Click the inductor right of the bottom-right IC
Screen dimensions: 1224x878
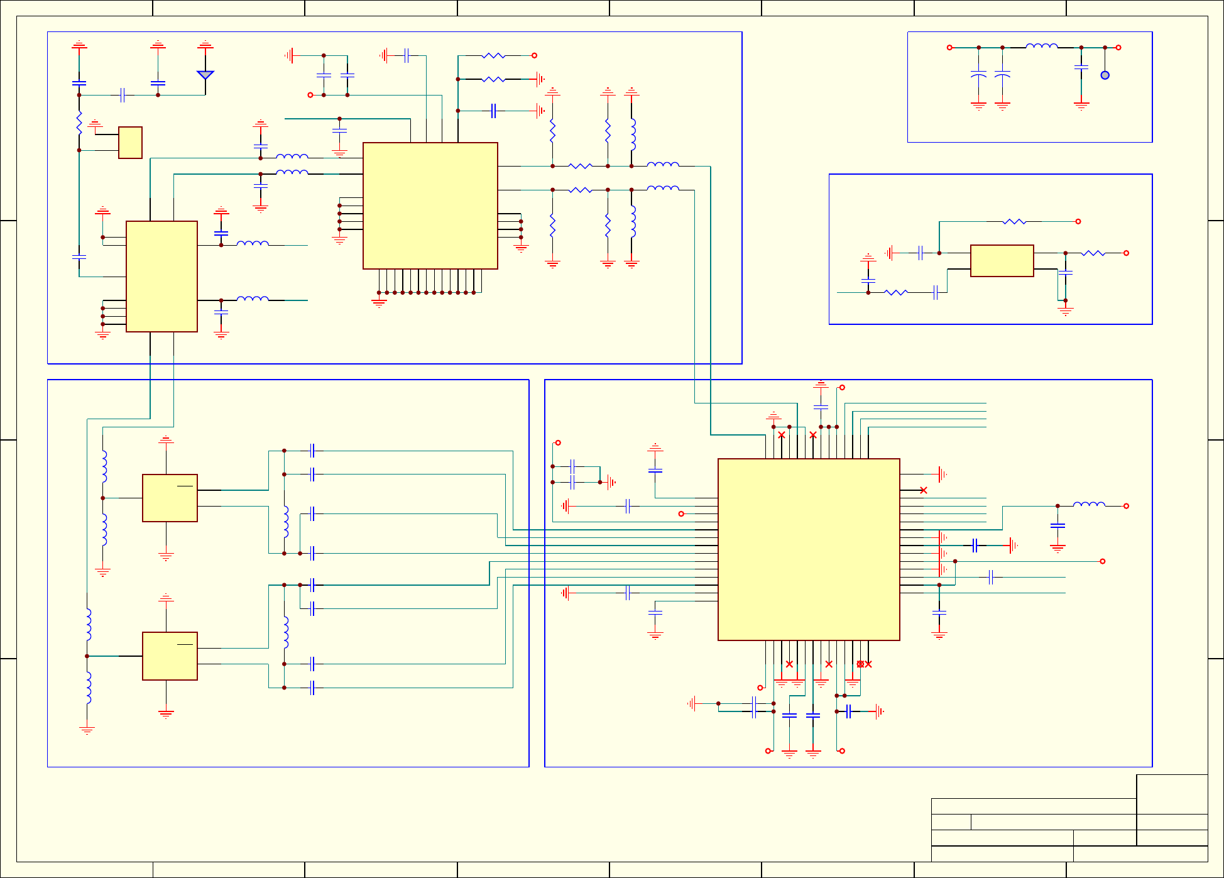pos(1089,504)
